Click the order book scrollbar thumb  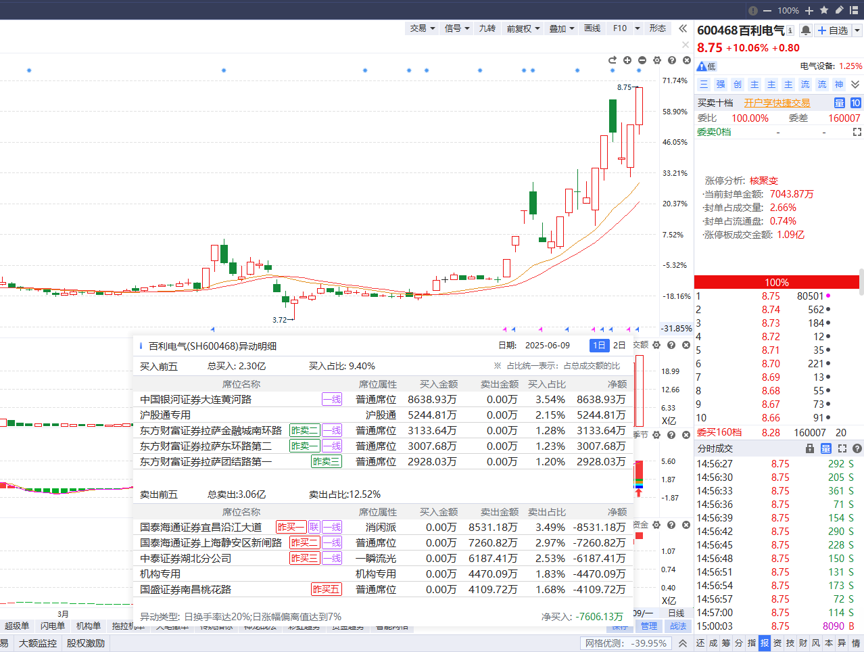click(x=861, y=282)
